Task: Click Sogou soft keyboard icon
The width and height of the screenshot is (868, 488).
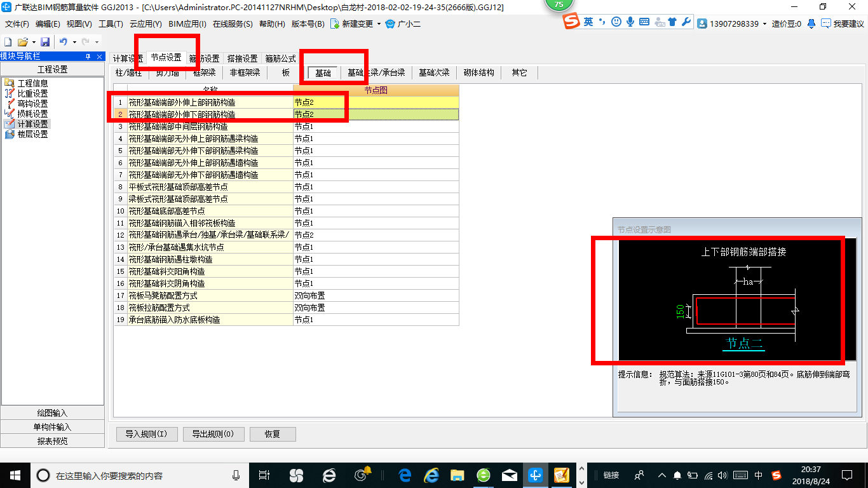Action: pos(644,22)
